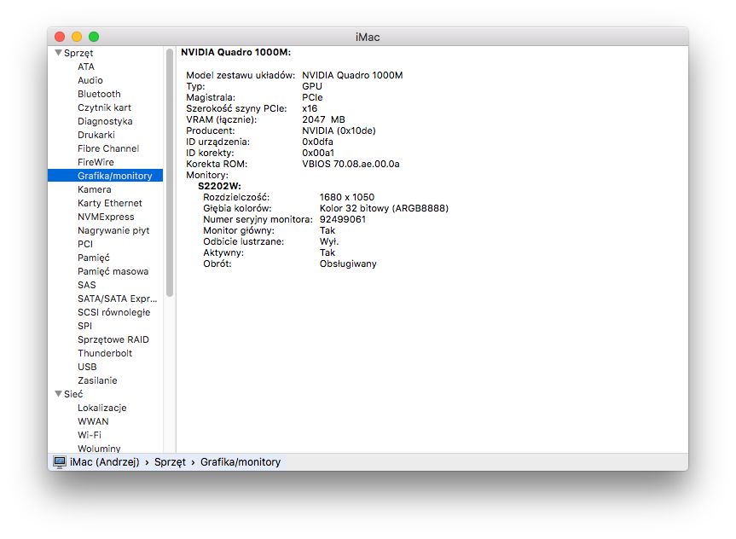Select Nagrywanie płyt entry
This screenshot has height=539, width=736.
point(113,230)
